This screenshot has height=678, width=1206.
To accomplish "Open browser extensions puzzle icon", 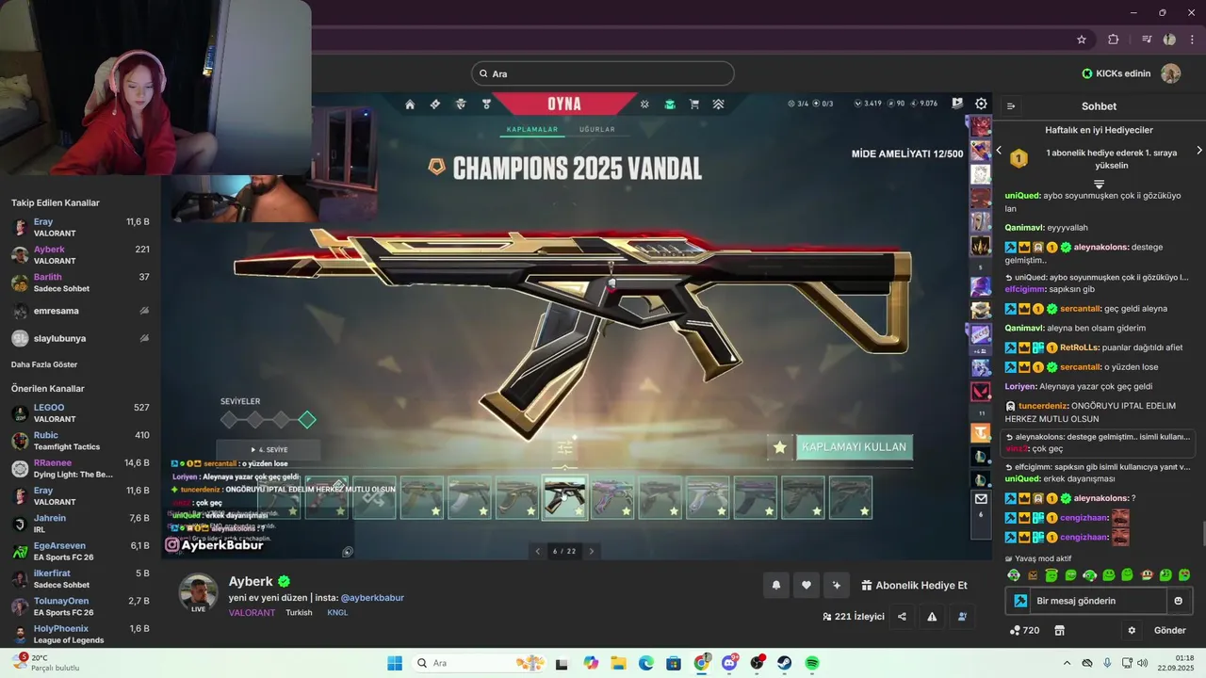I will click(x=1114, y=40).
